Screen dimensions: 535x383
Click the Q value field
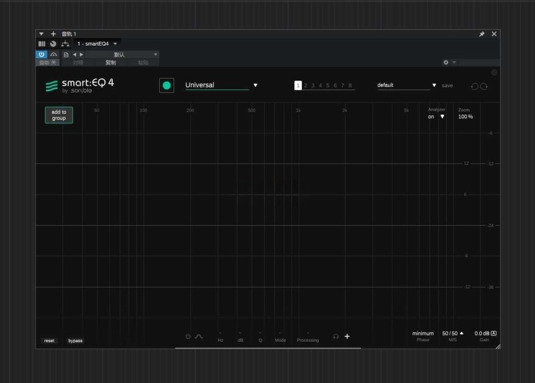click(260, 336)
